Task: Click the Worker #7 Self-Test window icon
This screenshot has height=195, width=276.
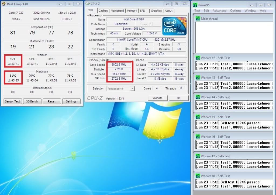Action: pyautogui.click(x=198, y=156)
